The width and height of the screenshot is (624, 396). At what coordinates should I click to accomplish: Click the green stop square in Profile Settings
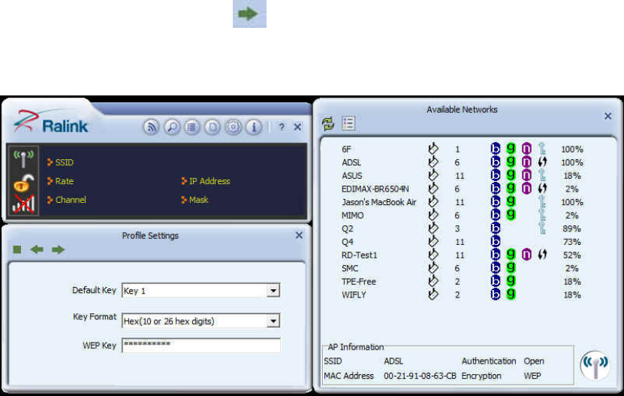click(x=17, y=249)
